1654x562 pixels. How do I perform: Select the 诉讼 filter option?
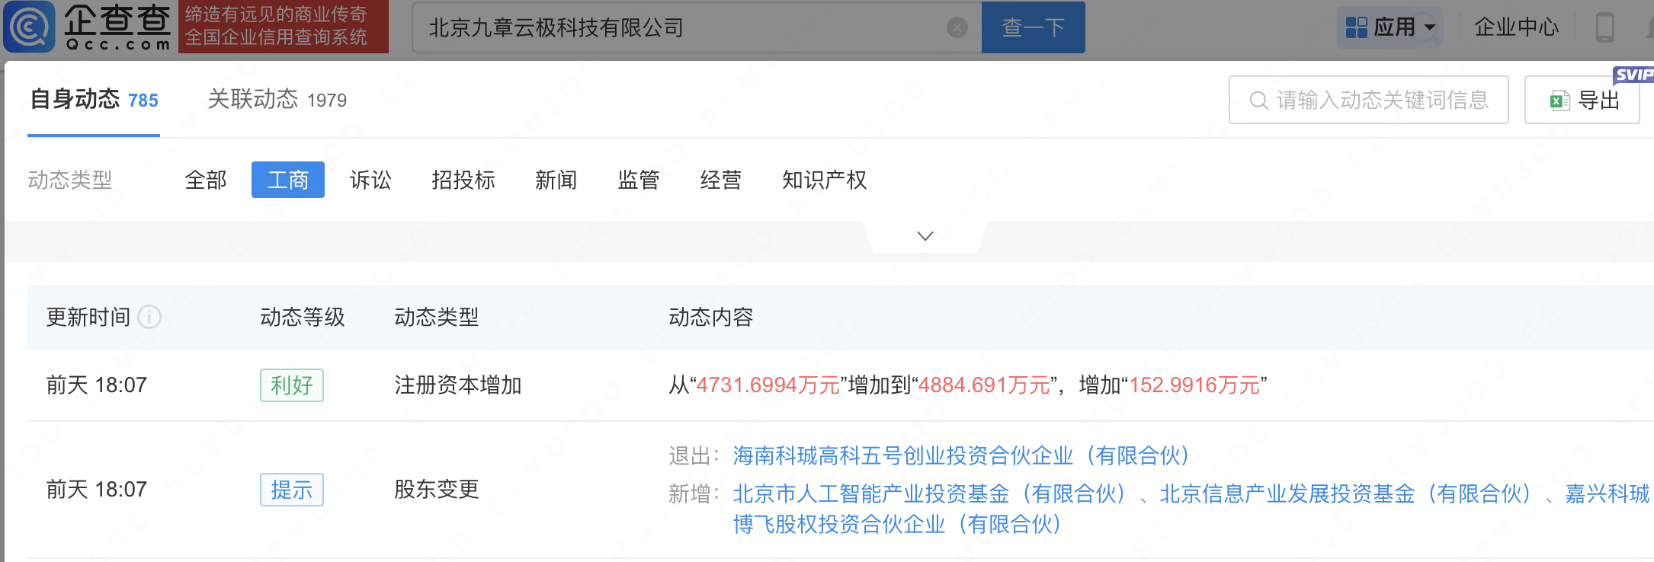click(370, 180)
